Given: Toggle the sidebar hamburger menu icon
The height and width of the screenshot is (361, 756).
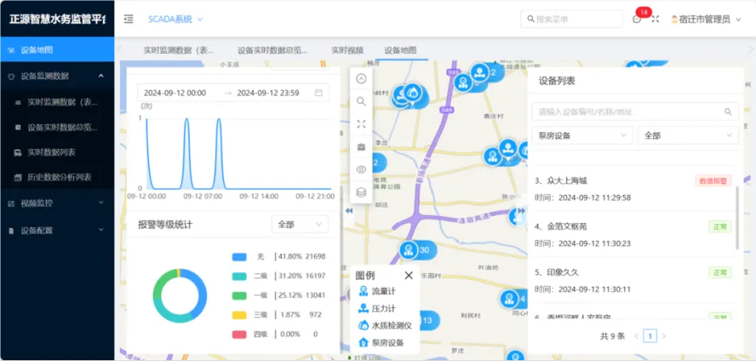Looking at the screenshot, I should 129,19.
